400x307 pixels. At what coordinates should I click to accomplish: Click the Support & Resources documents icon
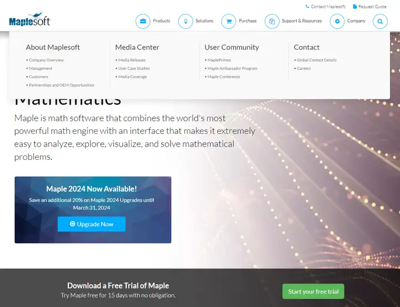click(272, 21)
